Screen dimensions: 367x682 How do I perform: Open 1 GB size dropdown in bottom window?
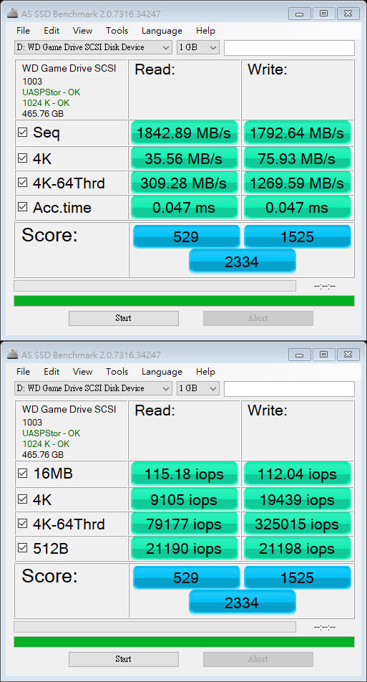coord(198,388)
